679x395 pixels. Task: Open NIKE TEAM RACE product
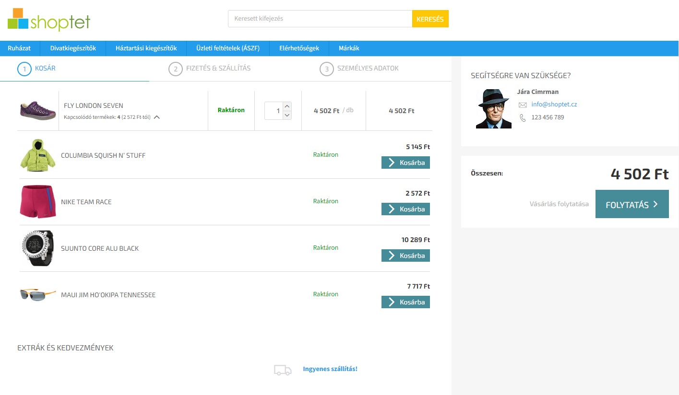pyautogui.click(x=86, y=202)
